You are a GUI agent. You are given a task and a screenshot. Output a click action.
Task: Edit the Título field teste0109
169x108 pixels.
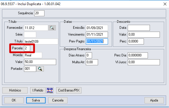tap(41, 42)
